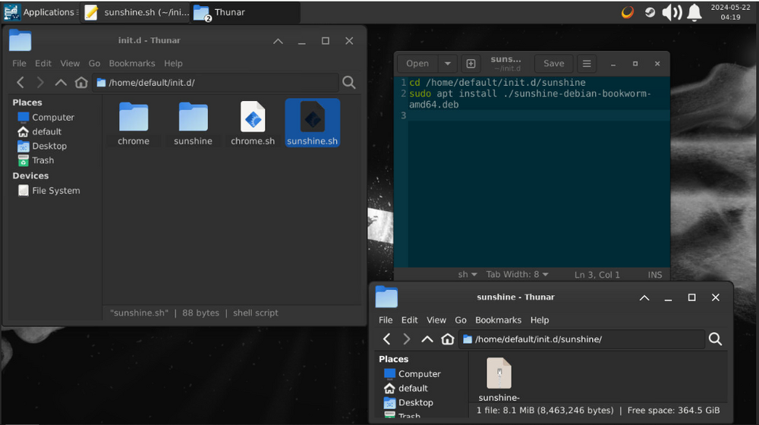Click the /home/default/init.d/ path field
Screen dimensions: 759x425
[x=216, y=82]
